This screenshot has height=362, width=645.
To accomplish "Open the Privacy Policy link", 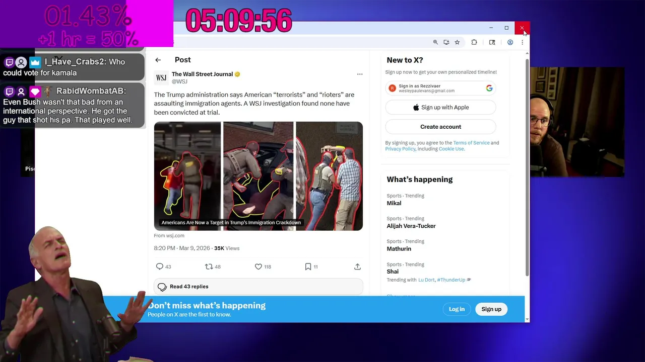I will tap(401, 149).
